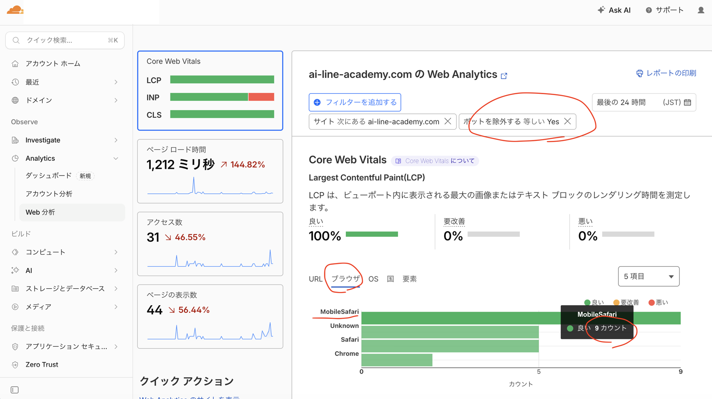Image resolution: width=712 pixels, height=399 pixels.
Task: Click the 最近 clock icon
Action: point(15,82)
